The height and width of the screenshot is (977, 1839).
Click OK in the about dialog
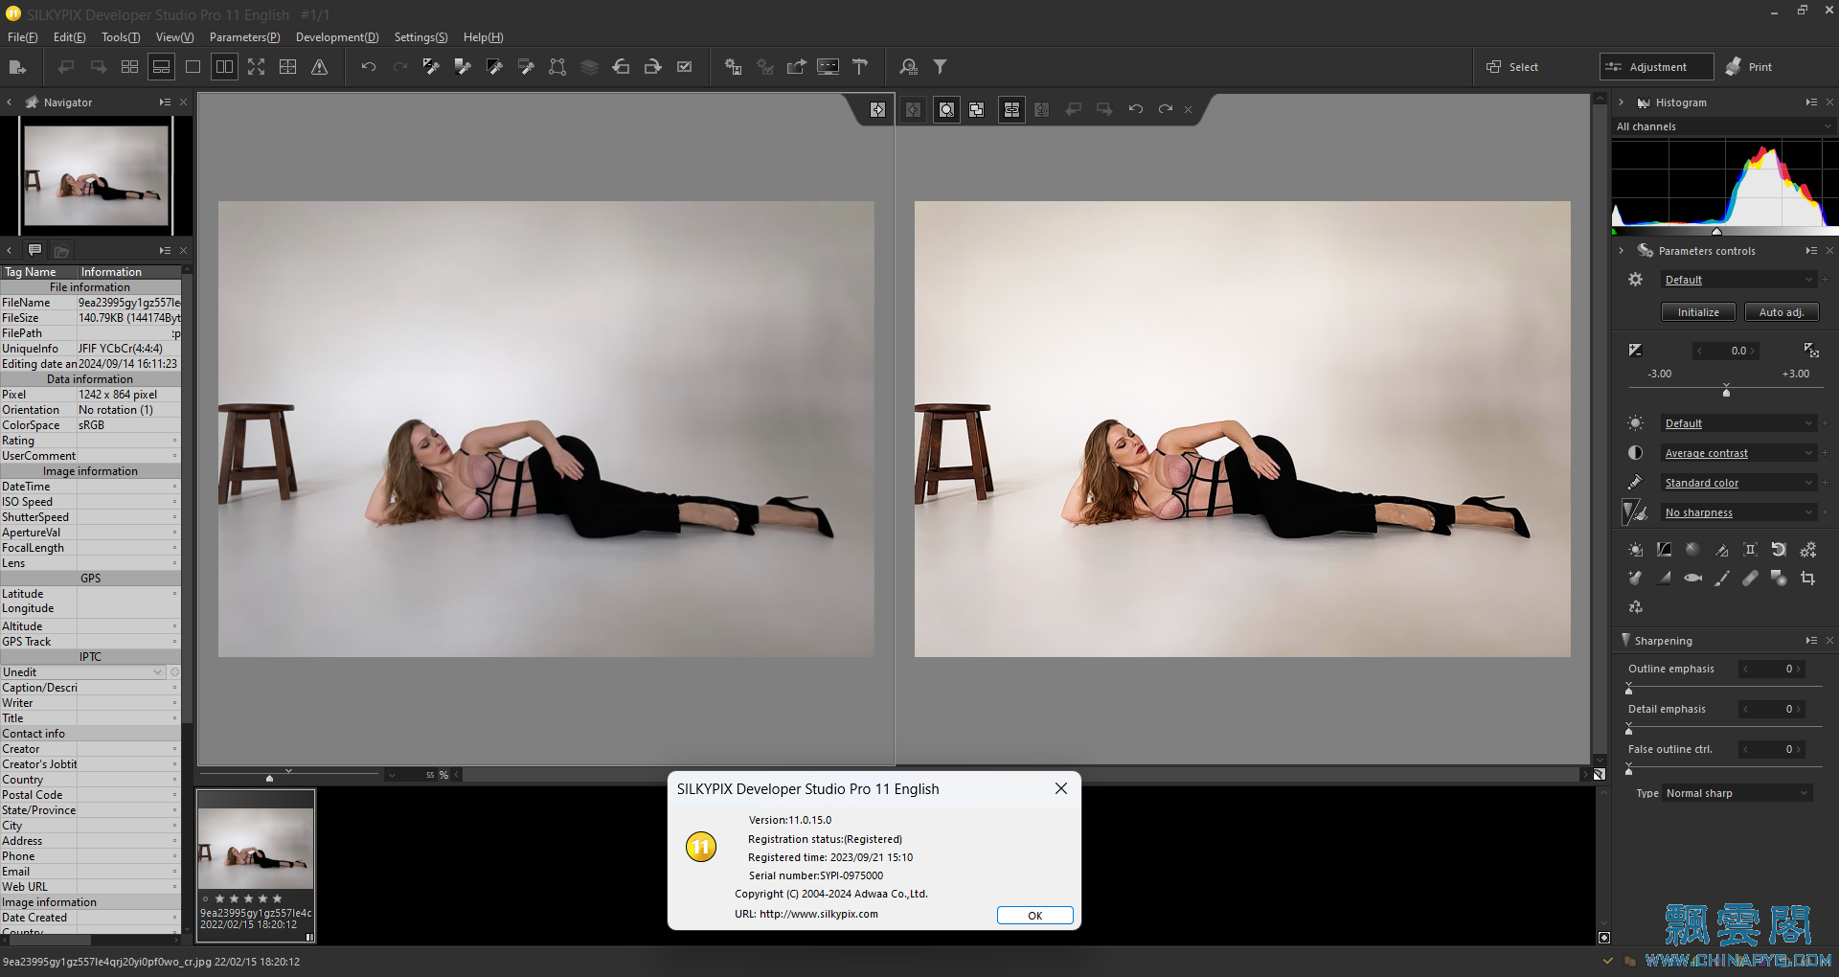coord(1034,916)
